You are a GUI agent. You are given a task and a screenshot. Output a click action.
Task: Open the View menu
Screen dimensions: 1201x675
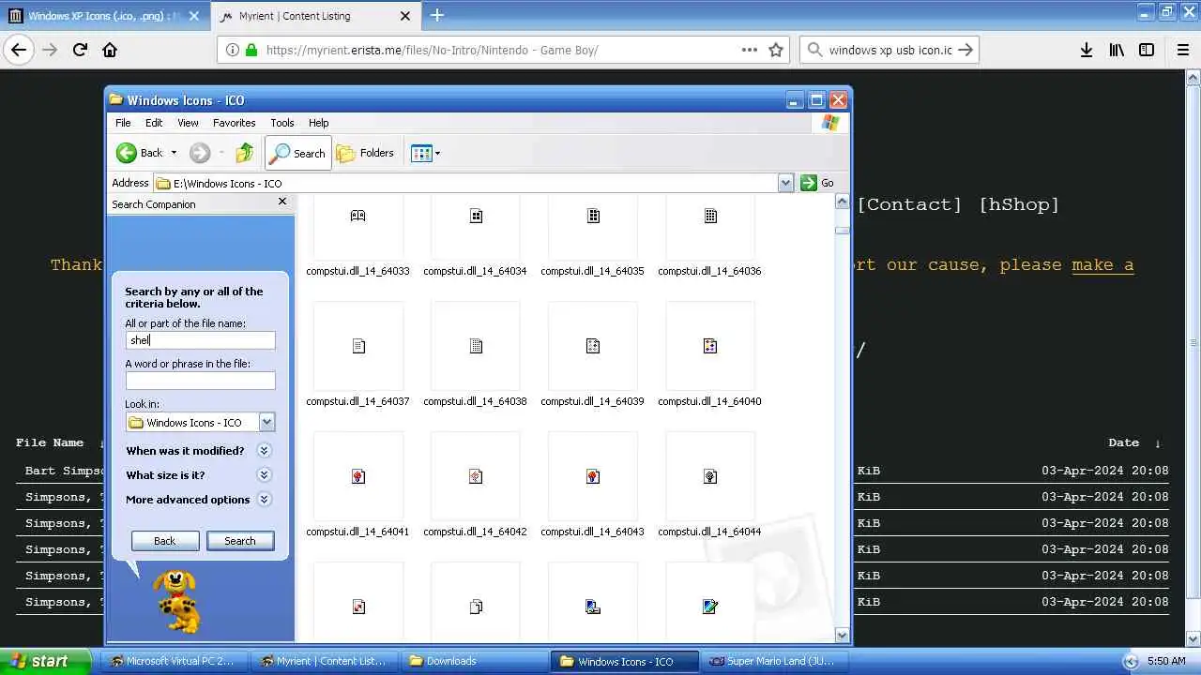click(x=188, y=123)
